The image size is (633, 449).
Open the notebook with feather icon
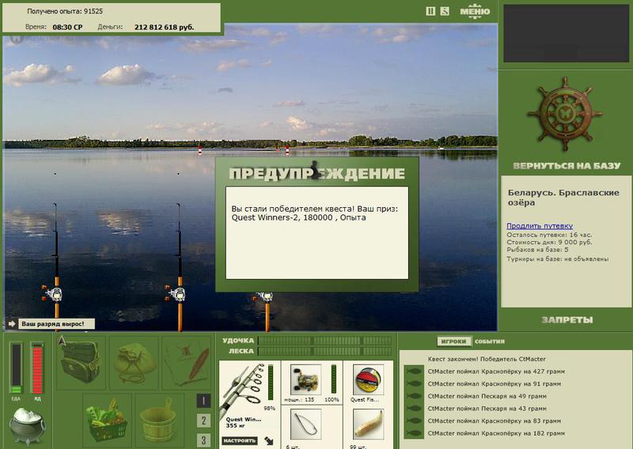tap(187, 363)
